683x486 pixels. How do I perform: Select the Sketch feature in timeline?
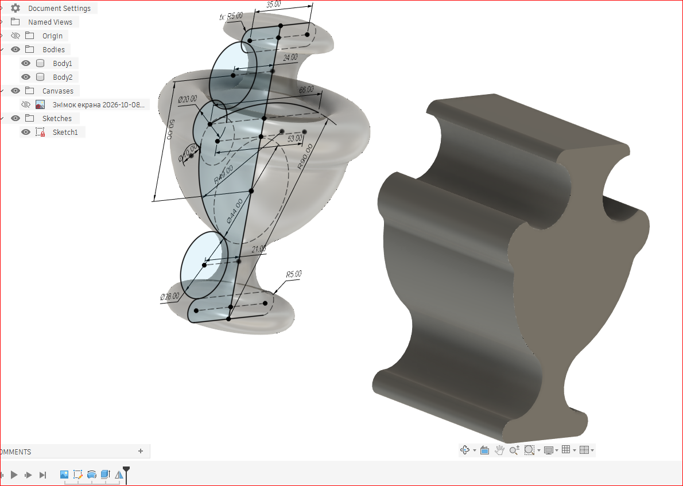[x=78, y=475]
